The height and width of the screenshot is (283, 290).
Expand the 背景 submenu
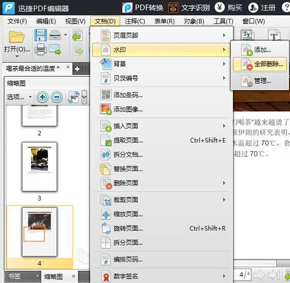[162, 64]
